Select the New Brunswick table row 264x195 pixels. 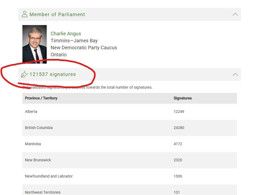pyautogui.click(x=130, y=160)
